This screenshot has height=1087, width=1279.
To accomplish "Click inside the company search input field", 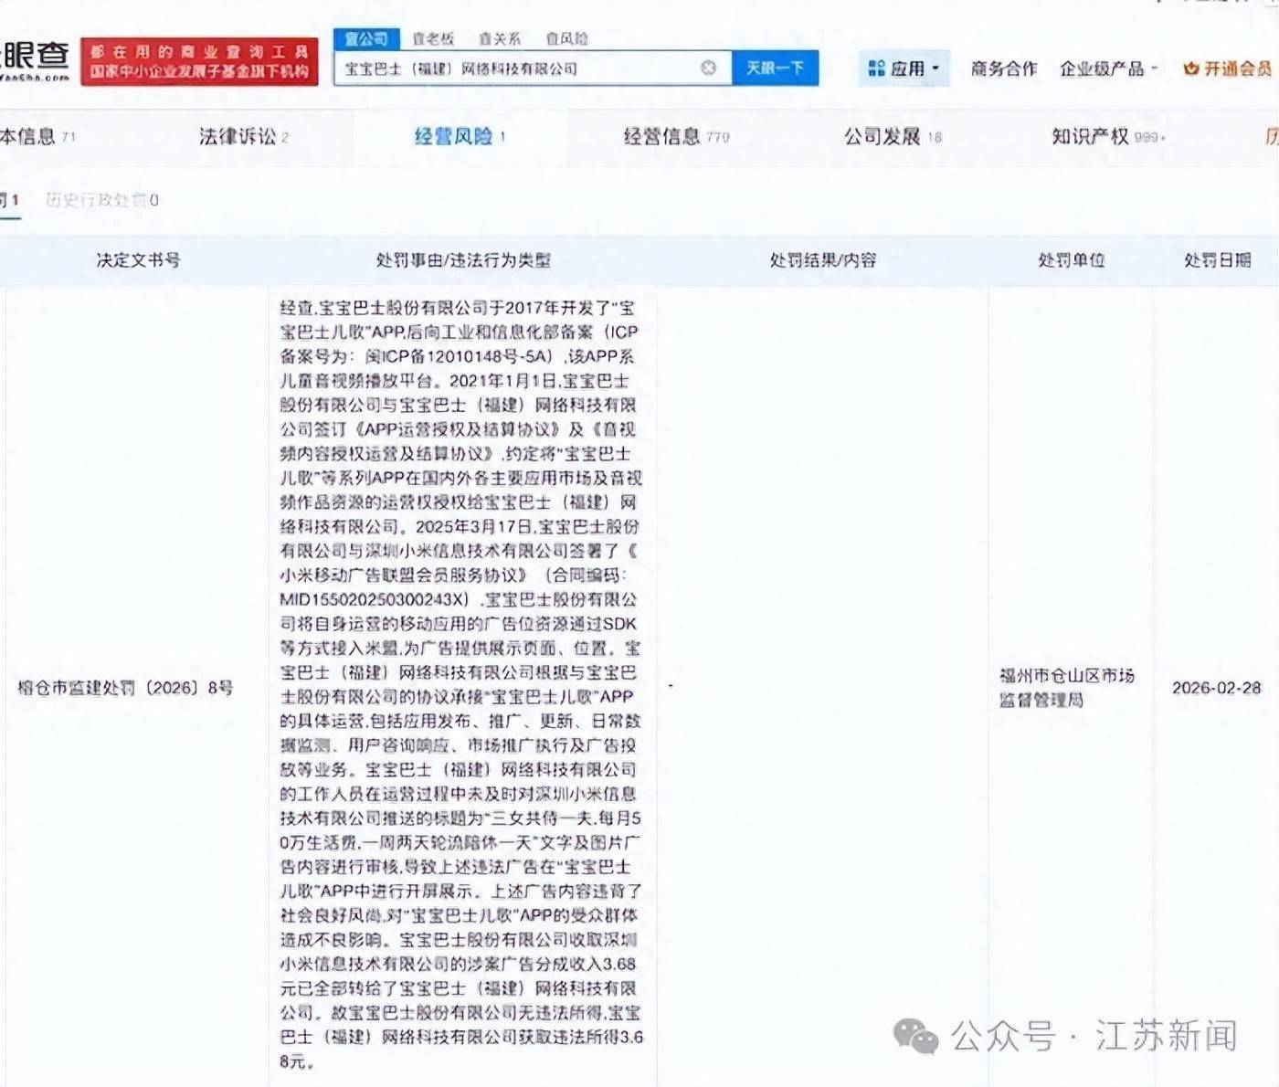I will pyautogui.click(x=521, y=67).
